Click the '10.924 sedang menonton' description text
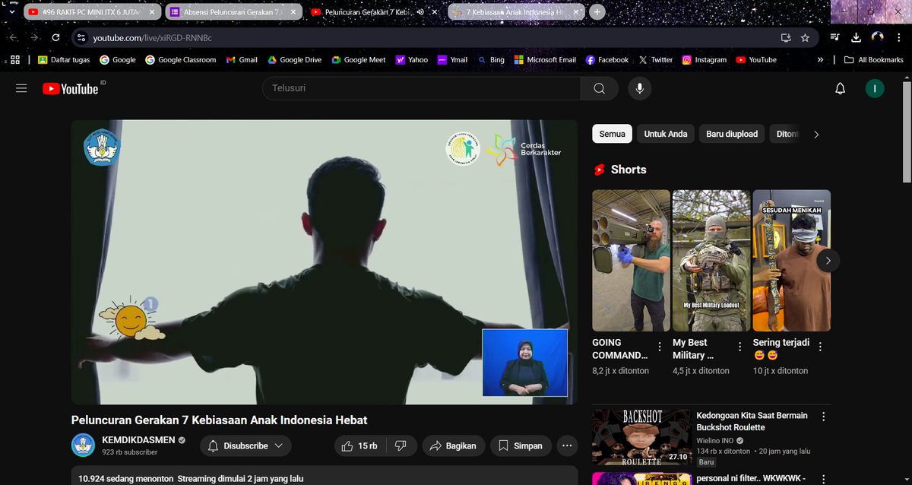This screenshot has height=485, width=912. pos(126,479)
